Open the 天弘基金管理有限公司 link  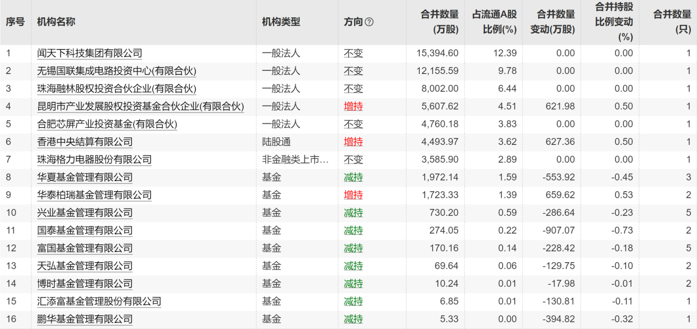(x=85, y=266)
